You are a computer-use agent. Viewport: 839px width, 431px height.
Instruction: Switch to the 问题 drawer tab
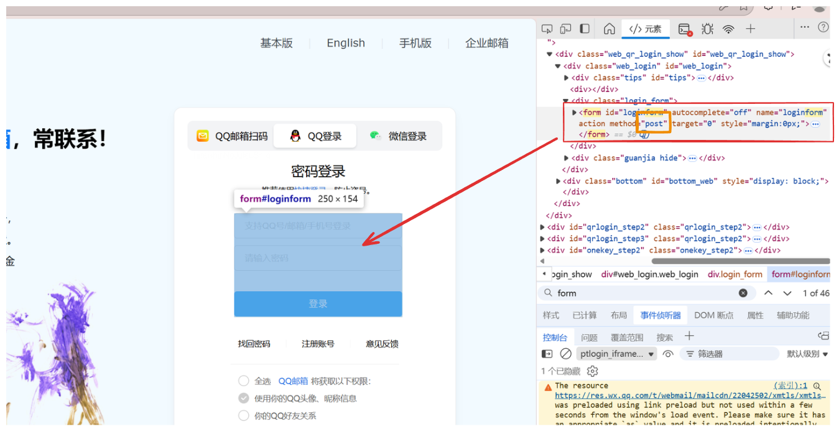point(589,337)
